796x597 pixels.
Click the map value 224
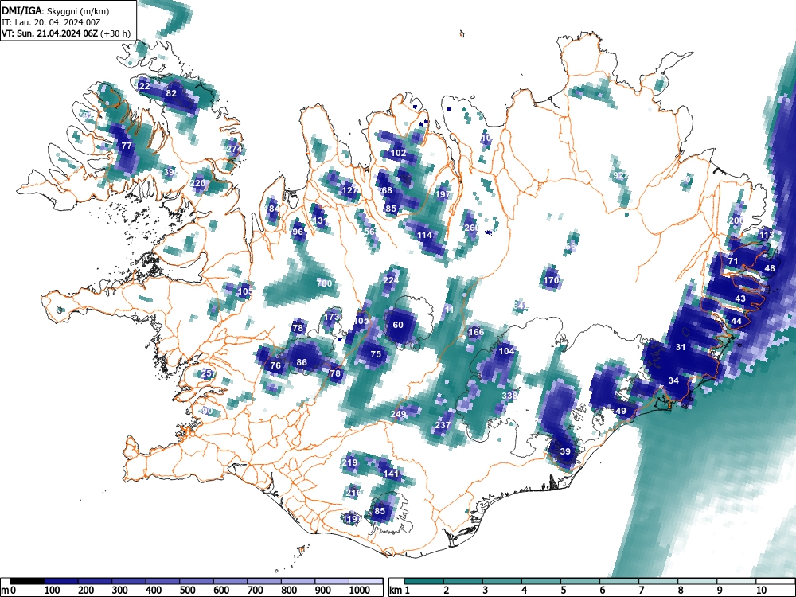391,280
